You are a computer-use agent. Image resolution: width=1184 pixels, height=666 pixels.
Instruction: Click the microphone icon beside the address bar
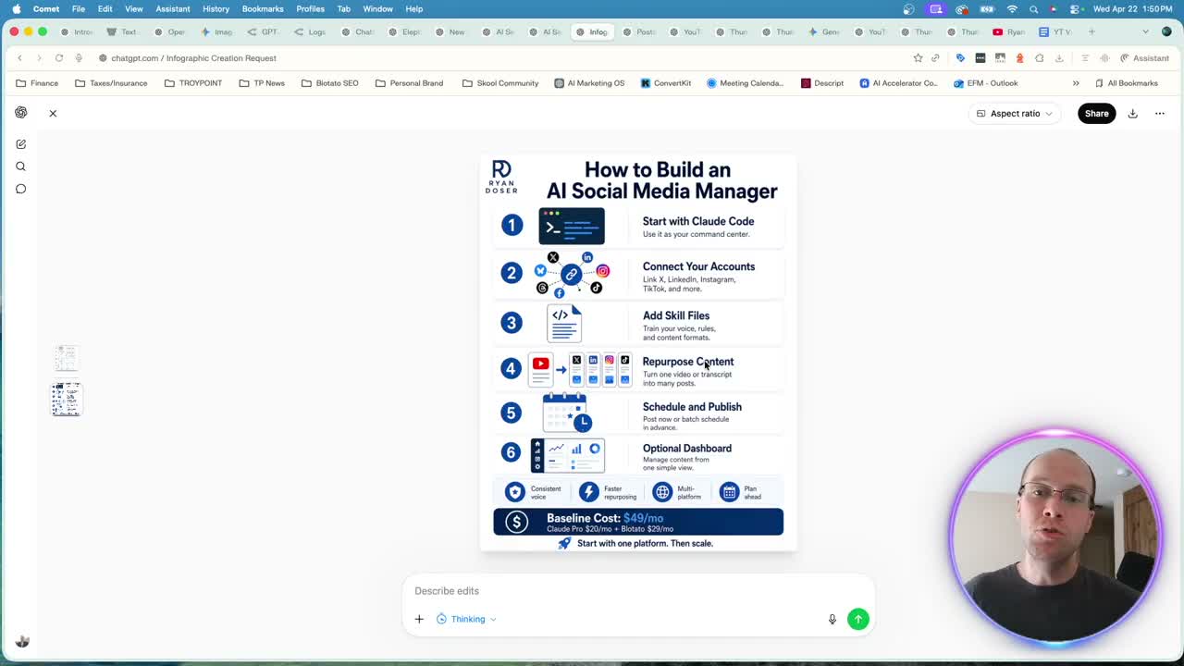(79, 58)
